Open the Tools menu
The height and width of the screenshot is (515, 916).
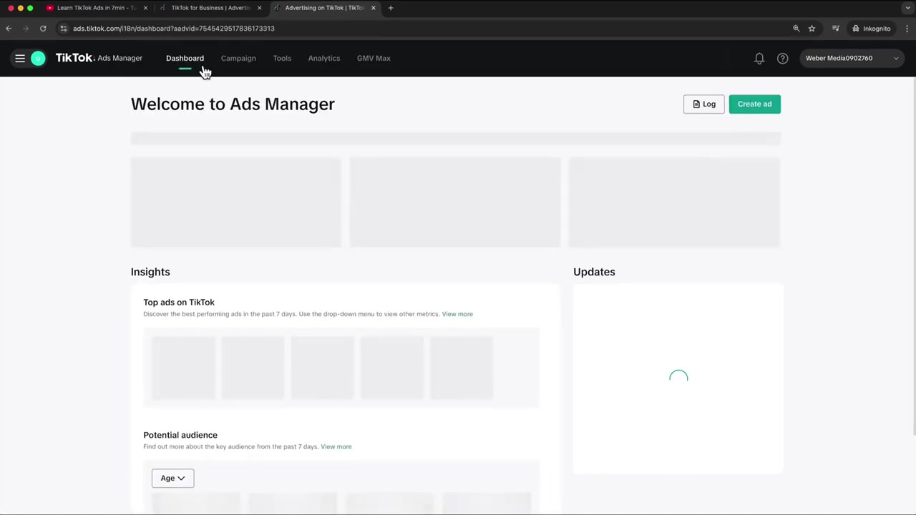(282, 58)
